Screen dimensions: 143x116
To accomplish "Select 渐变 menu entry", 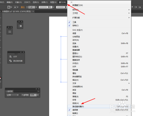I will (x=99, y=90).
